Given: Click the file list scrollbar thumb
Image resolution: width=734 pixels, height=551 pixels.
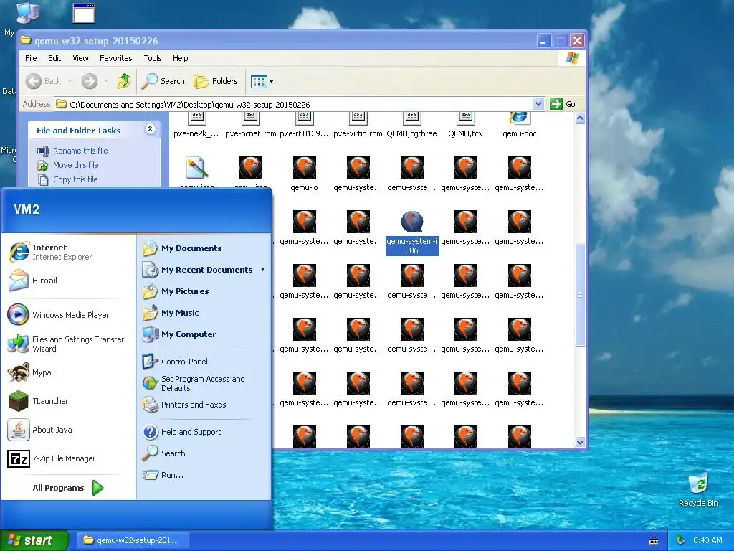Looking at the screenshot, I should (580, 295).
